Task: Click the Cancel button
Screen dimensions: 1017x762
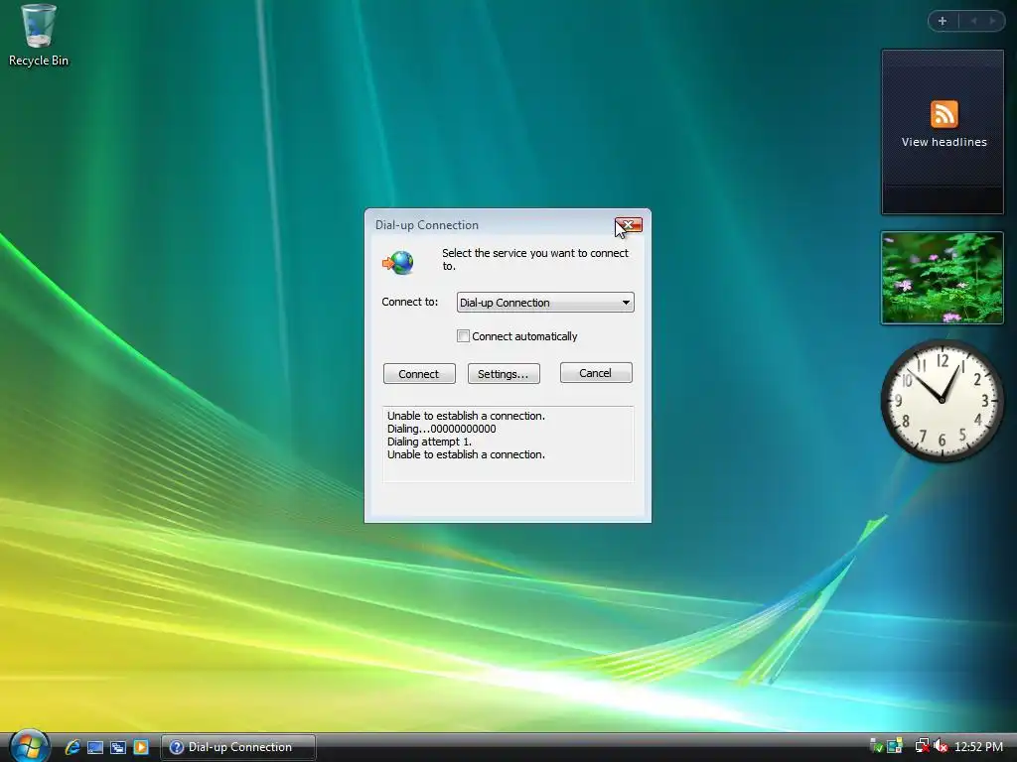Action: [596, 373]
